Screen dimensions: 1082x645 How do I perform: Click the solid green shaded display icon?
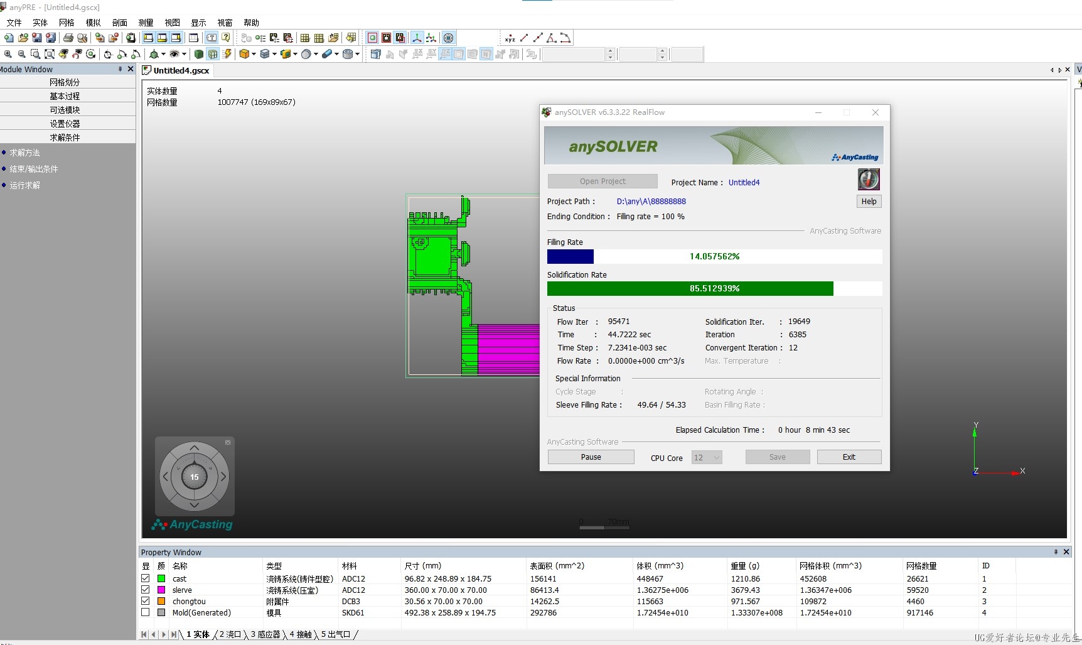[199, 54]
